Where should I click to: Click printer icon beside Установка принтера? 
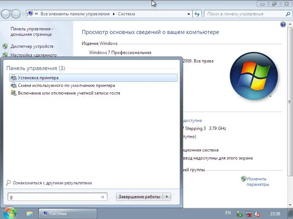(x=14, y=78)
